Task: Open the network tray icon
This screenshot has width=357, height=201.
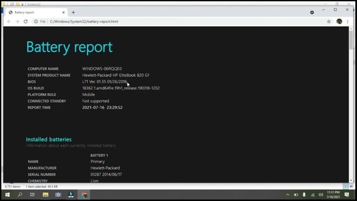Action: [312, 195]
